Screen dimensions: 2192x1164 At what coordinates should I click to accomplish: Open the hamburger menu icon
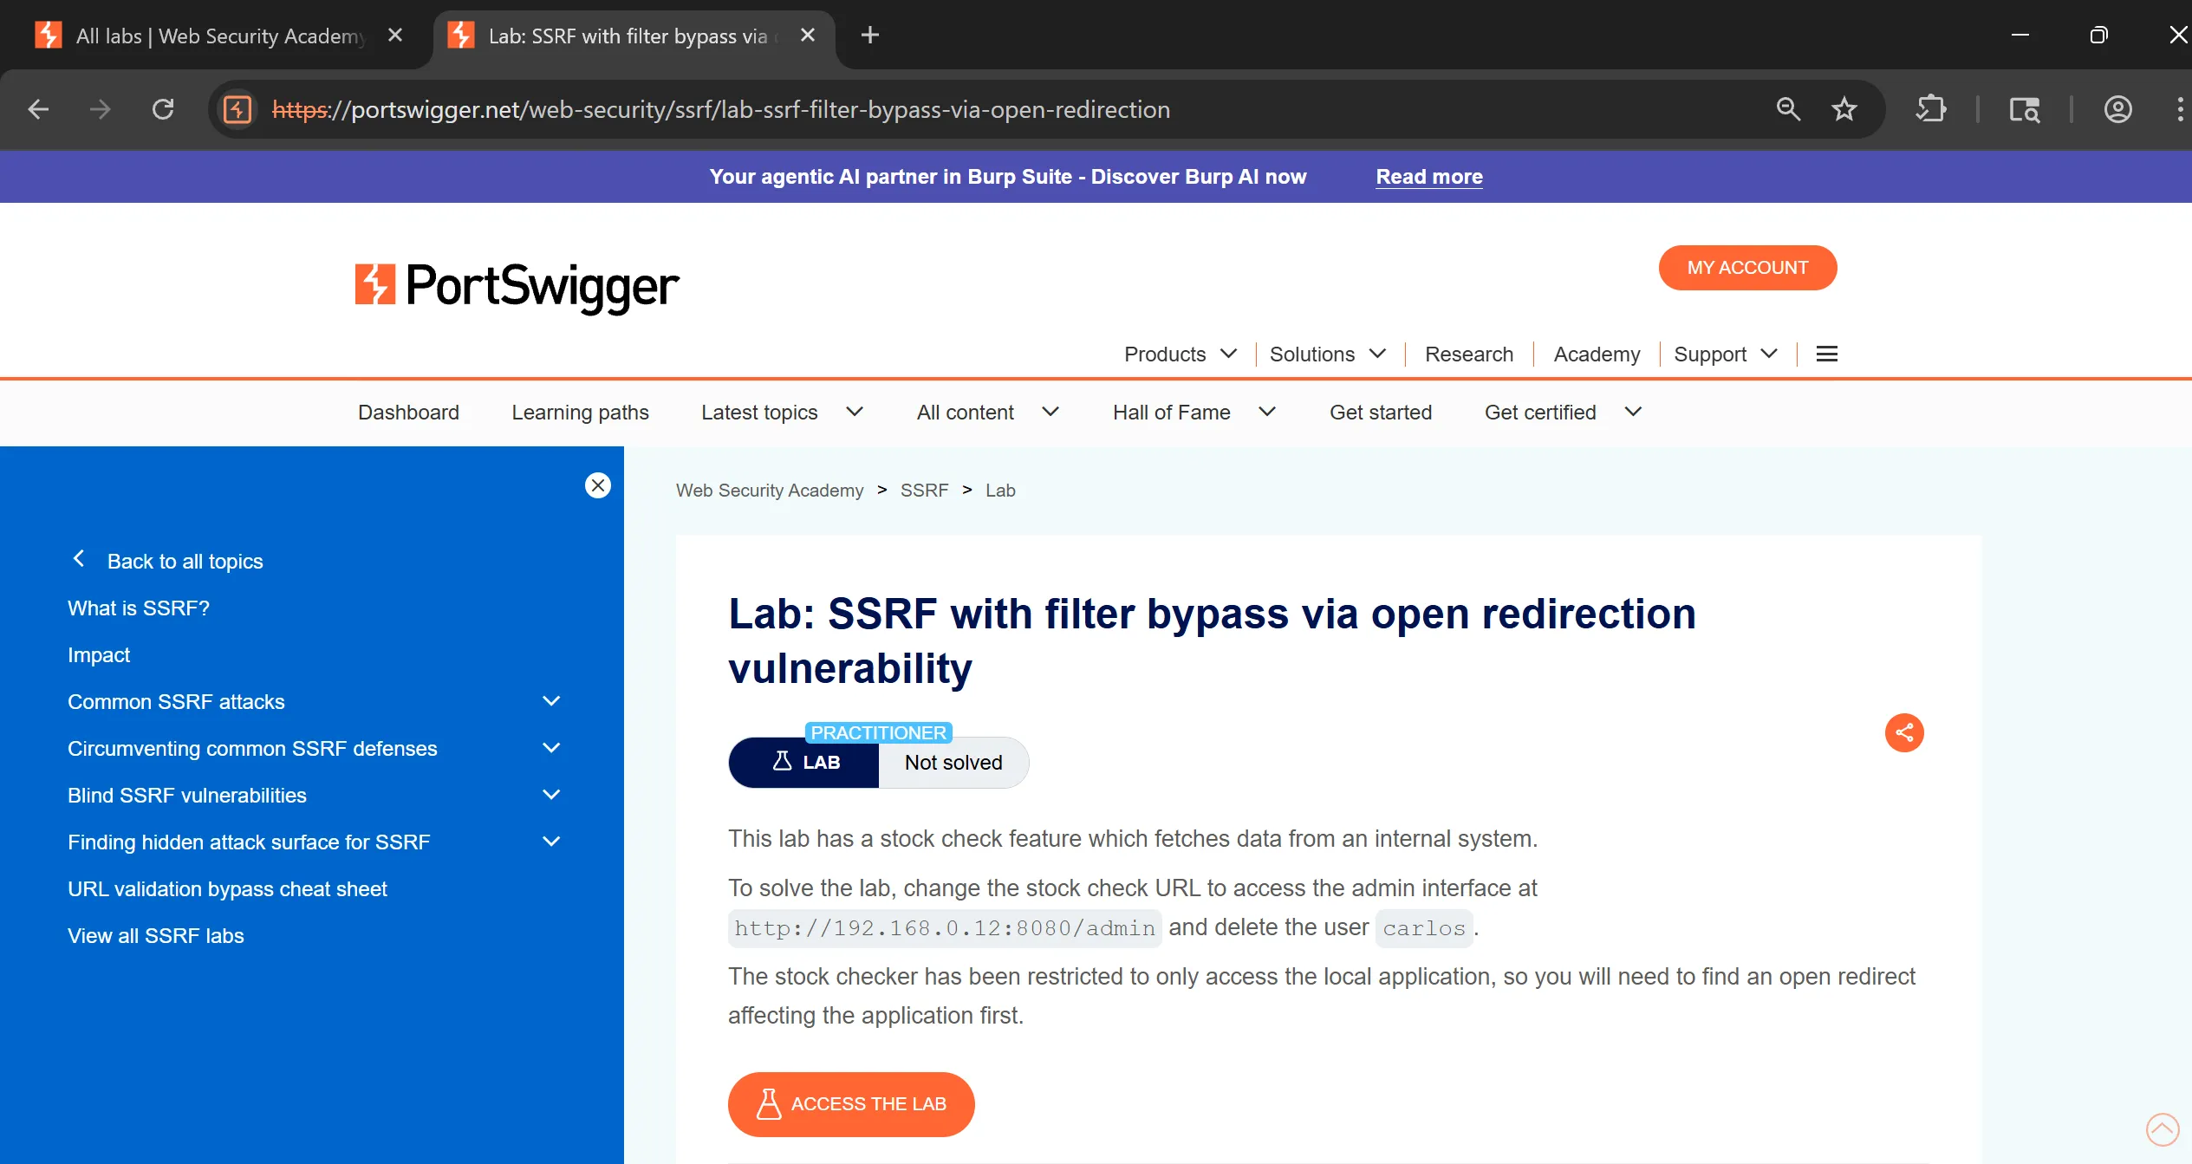pos(1826,354)
